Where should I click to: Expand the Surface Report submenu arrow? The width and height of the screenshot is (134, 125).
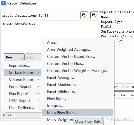[x=38, y=72]
